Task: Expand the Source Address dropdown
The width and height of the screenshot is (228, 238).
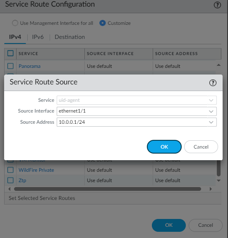Action: click(211, 122)
